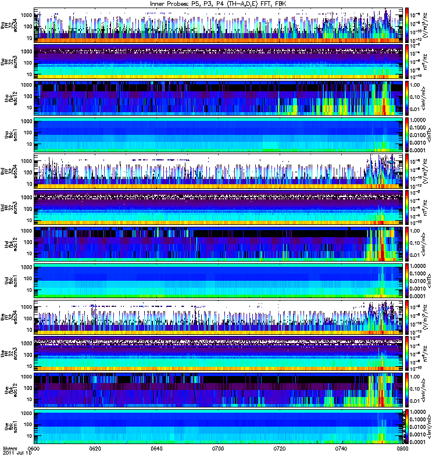Click the 'thd fbk scm1' y-axis label
The height and width of the screenshot is (465, 436).
pyautogui.click(x=11, y=281)
